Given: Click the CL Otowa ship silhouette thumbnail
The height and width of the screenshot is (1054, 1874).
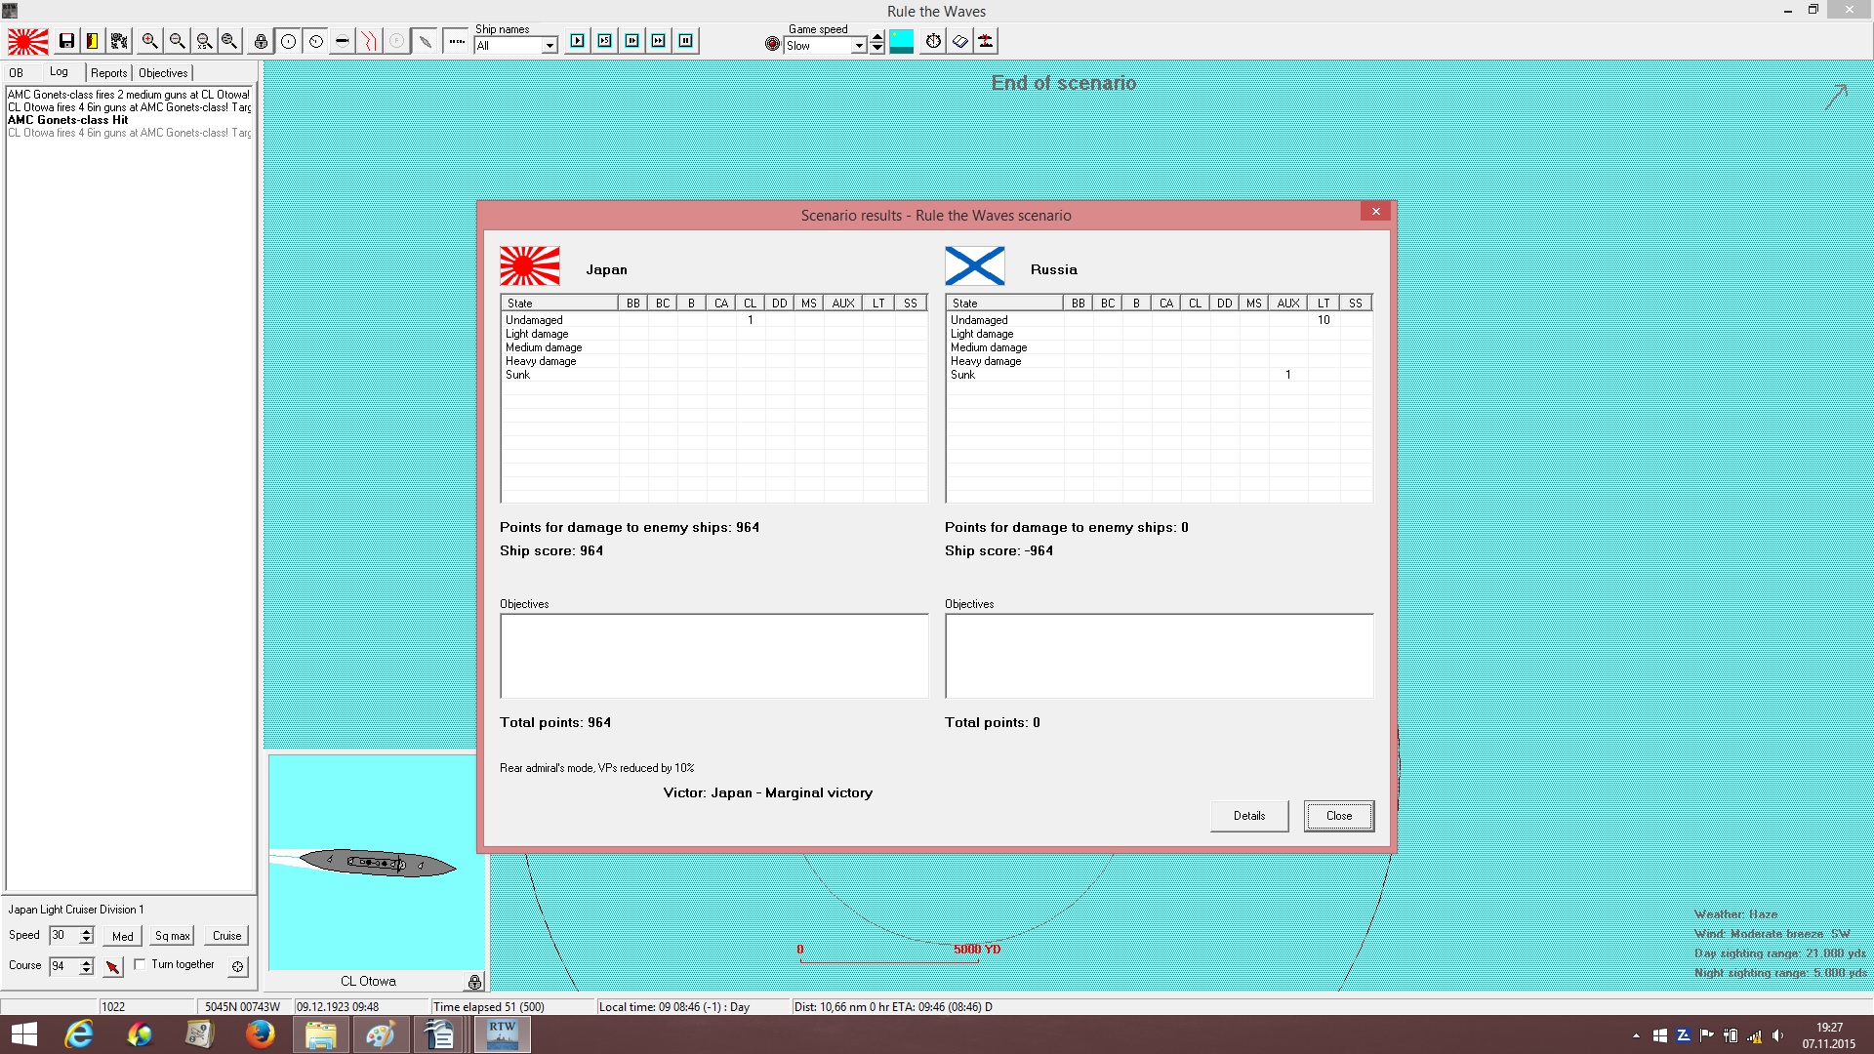Looking at the screenshot, I should [377, 863].
